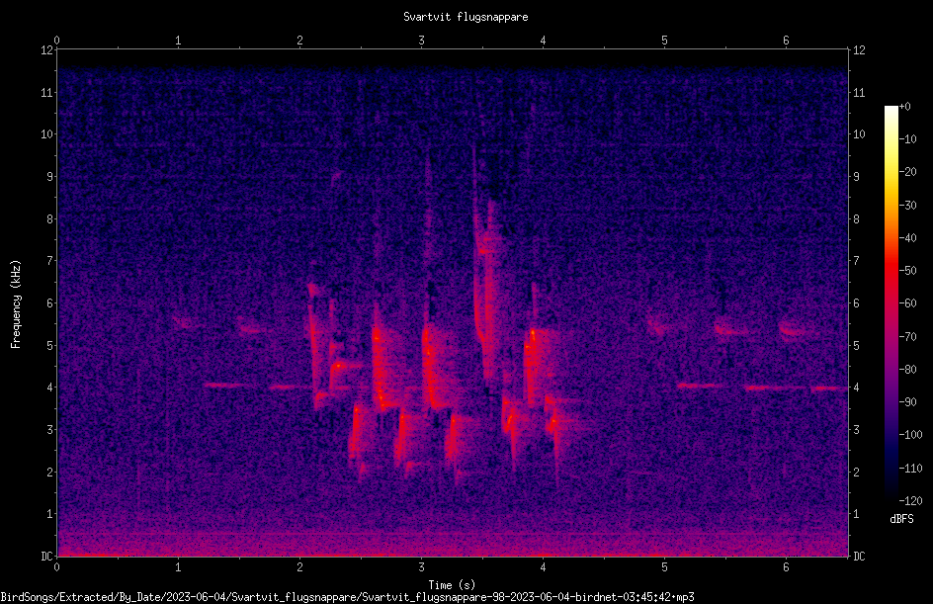This screenshot has height=604, width=933.
Task: Select the 3 second mark on bottom time axis
Action: point(421,567)
